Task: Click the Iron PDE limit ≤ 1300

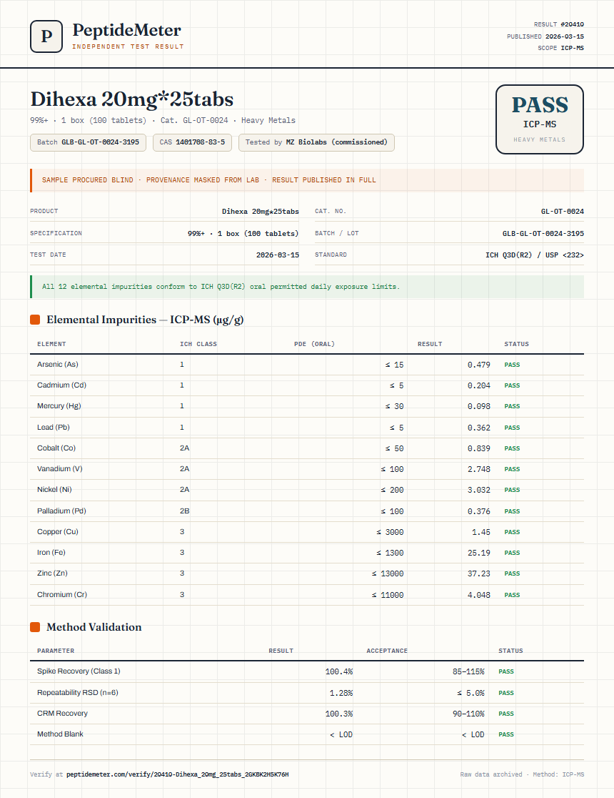Action: (x=390, y=553)
